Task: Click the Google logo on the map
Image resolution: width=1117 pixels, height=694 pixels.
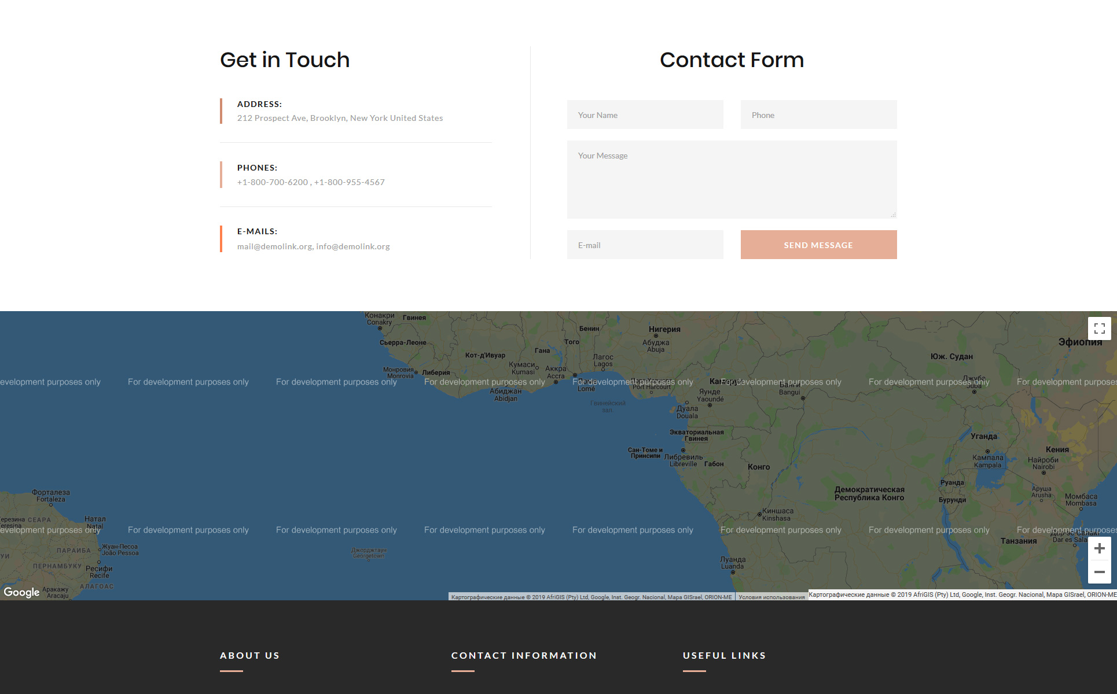Action: [21, 592]
